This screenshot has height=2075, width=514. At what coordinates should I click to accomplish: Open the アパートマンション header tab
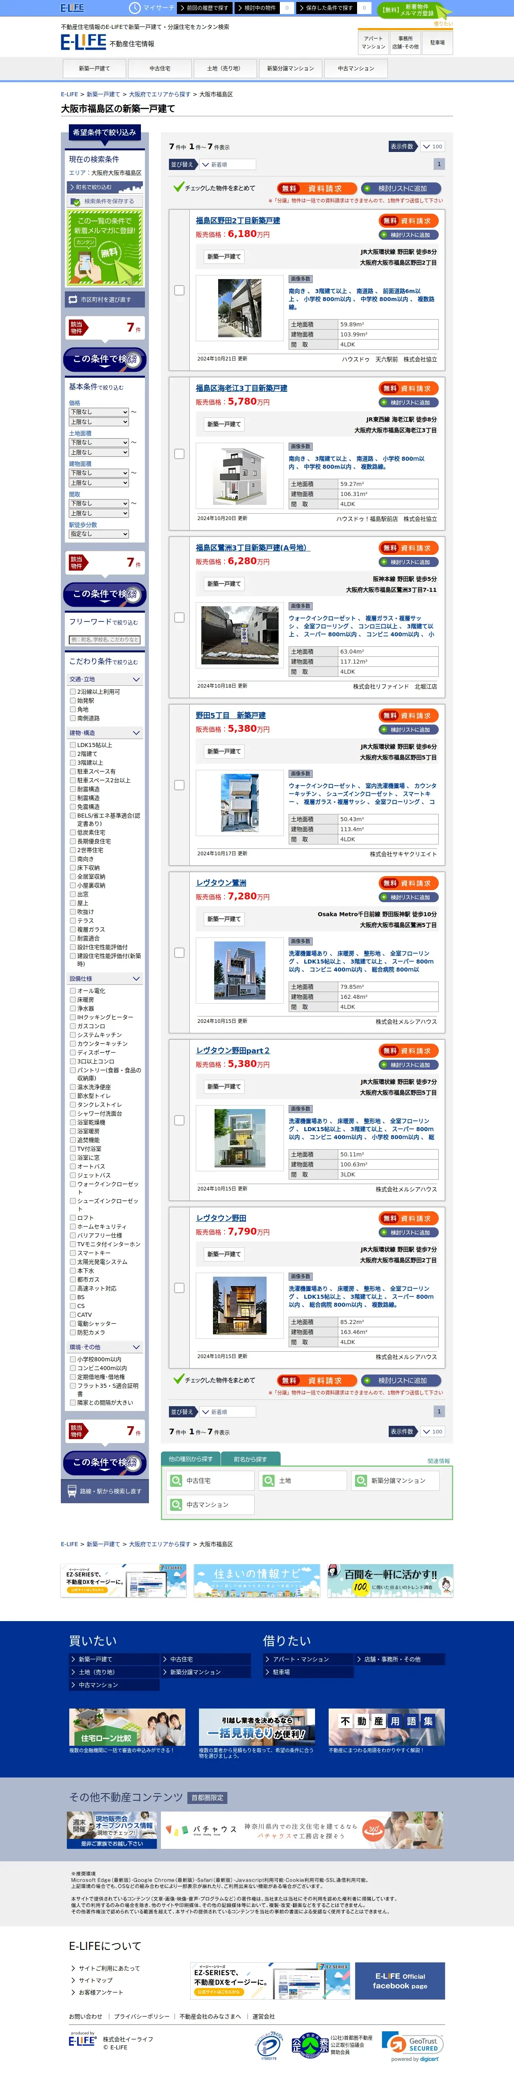pos(373,43)
